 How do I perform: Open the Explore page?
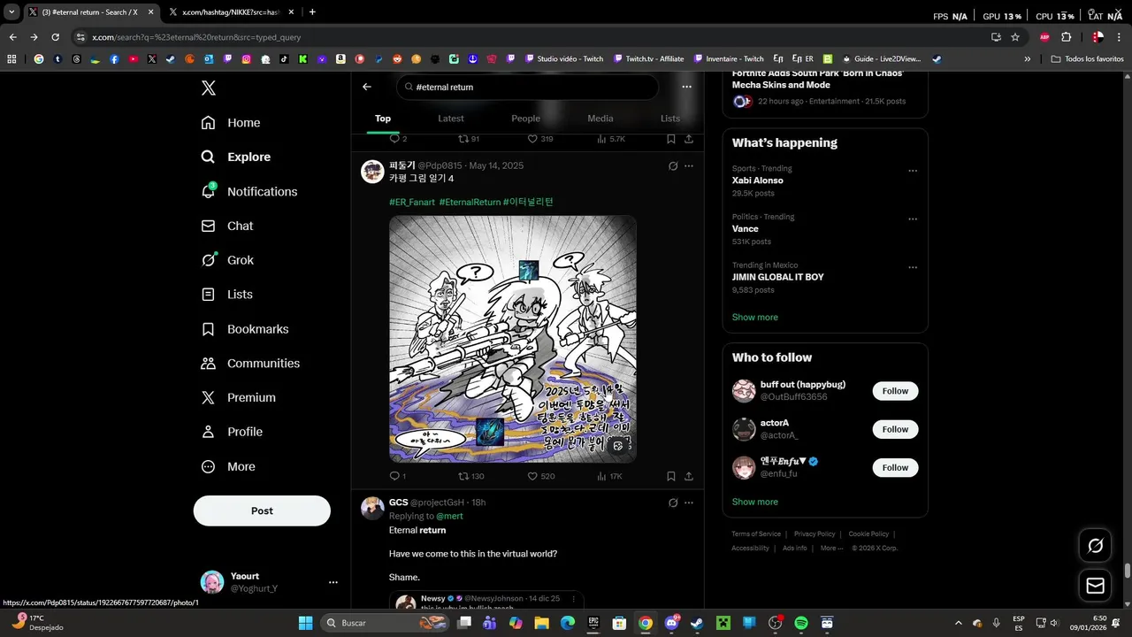[236, 157]
